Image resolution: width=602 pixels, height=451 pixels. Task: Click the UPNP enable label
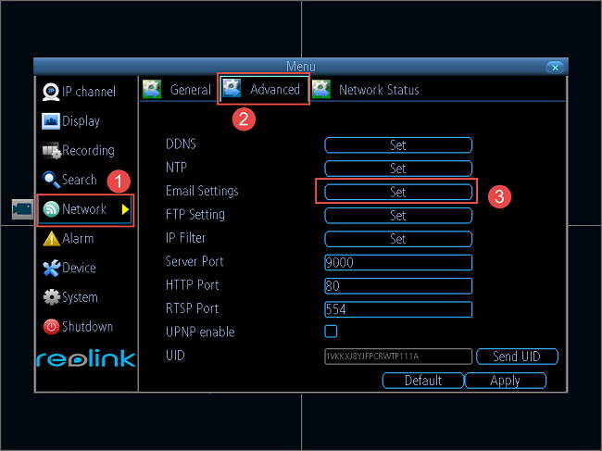pyautogui.click(x=200, y=332)
